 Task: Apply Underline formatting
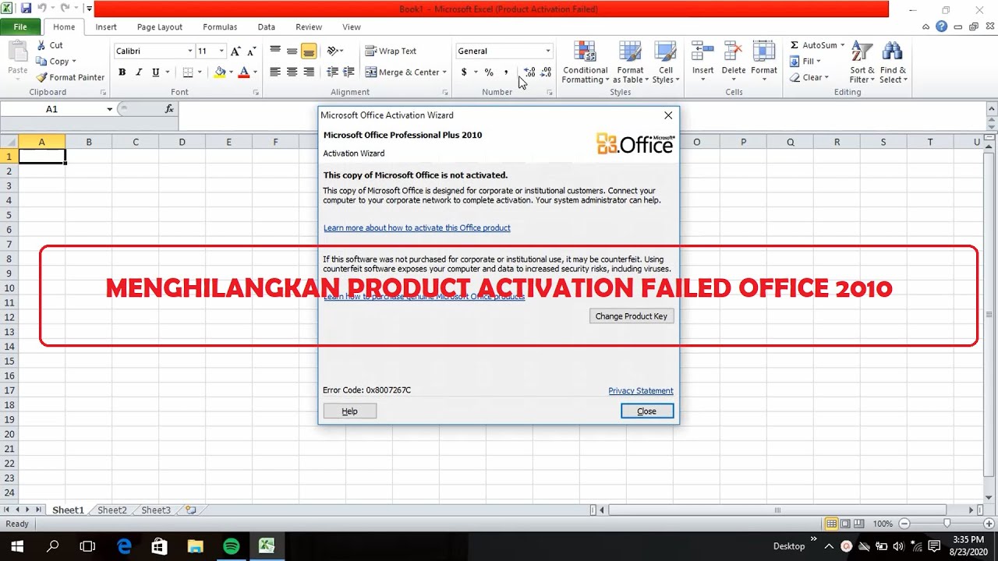(x=156, y=72)
